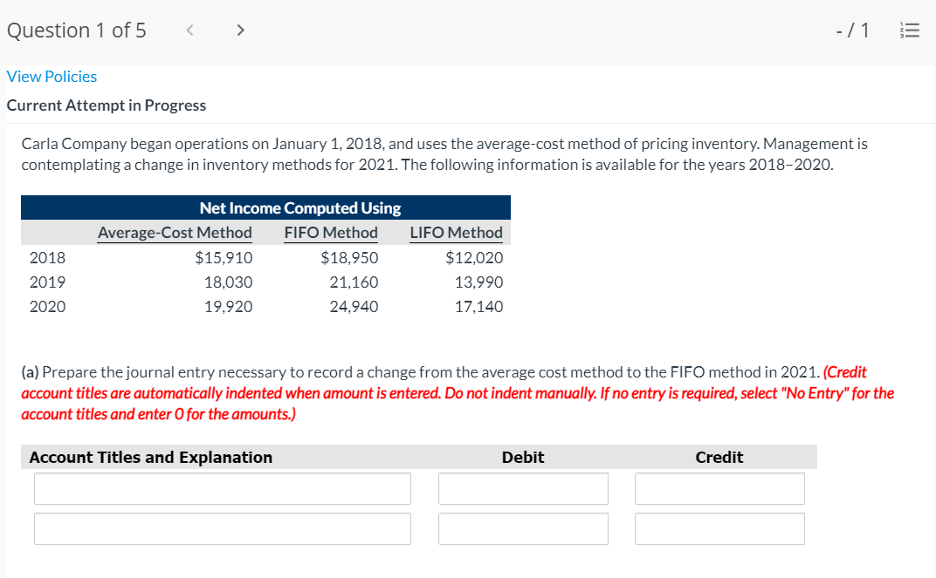Screen dimensions: 936x578
Task: Click the Question 1 of 5 heading
Action: pyautogui.click(x=77, y=30)
